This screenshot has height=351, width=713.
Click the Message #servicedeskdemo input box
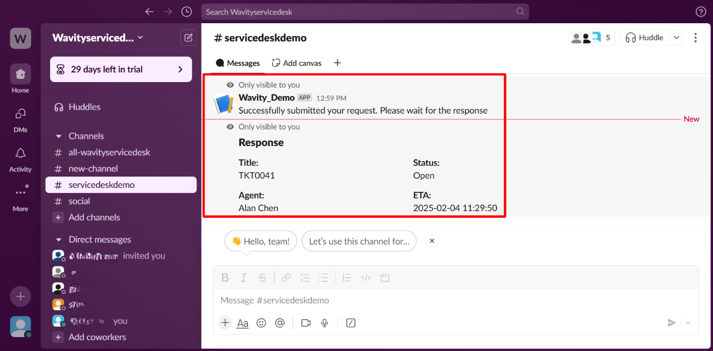pos(456,300)
